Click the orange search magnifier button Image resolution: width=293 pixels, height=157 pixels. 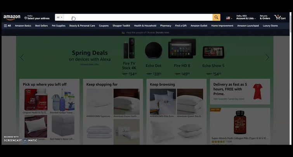click(217, 17)
